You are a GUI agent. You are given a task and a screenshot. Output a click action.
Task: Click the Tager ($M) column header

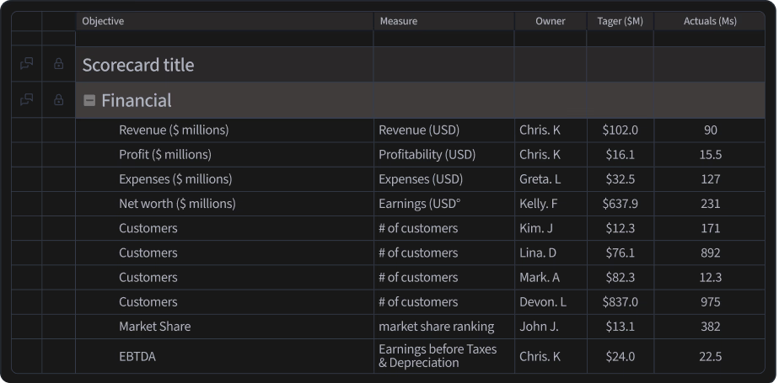click(620, 21)
